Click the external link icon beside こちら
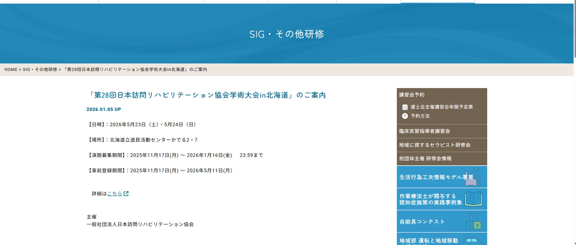This screenshot has width=576, height=245. [126, 194]
